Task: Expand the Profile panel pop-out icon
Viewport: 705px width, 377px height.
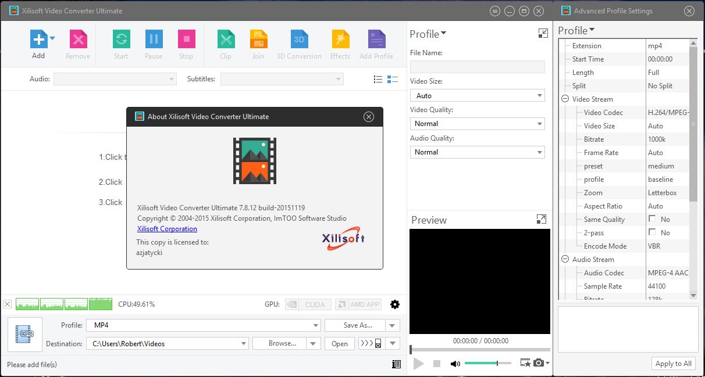Action: [543, 34]
